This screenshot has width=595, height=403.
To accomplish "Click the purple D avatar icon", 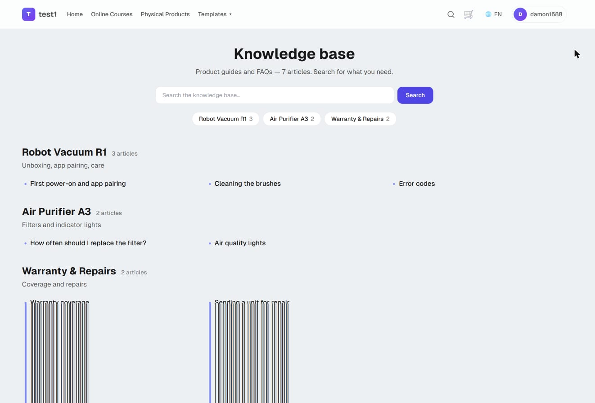I will pyautogui.click(x=520, y=14).
